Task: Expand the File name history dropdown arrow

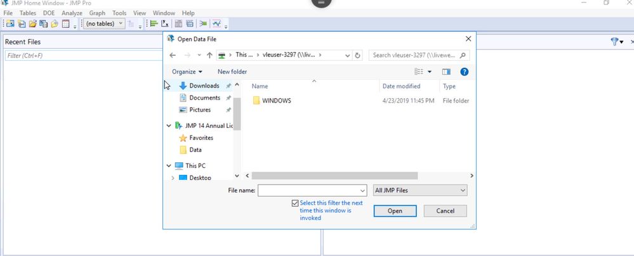Action: click(x=362, y=190)
